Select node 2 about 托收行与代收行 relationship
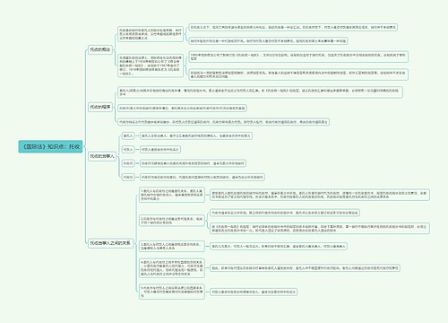Viewport: 448px width, 323px height. pyautogui.click(x=172, y=221)
